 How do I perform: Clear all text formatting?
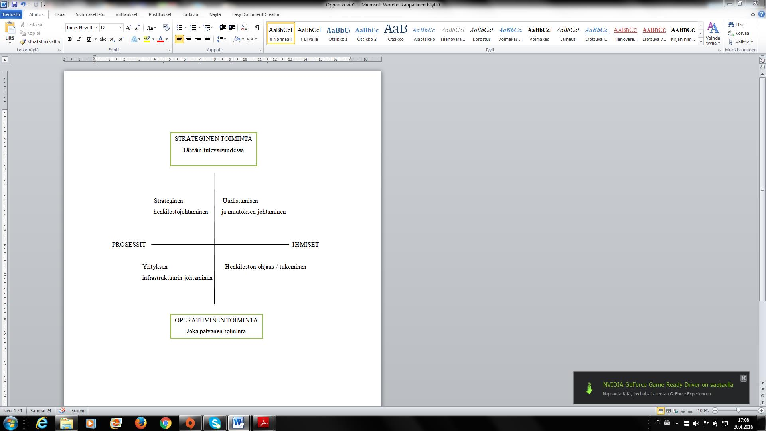point(166,28)
